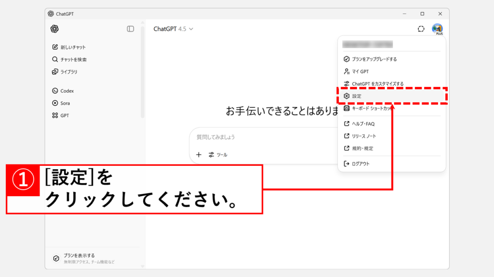Open 設定 (Settings) from menu

[x=357, y=96]
